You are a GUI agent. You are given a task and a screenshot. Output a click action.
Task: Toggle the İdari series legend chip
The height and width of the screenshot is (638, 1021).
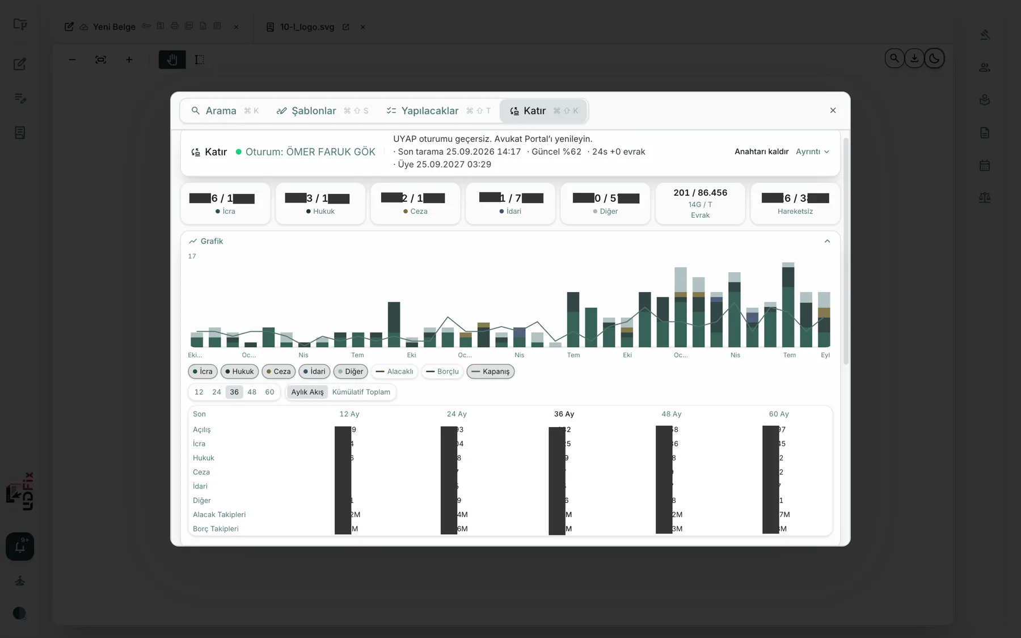point(314,371)
